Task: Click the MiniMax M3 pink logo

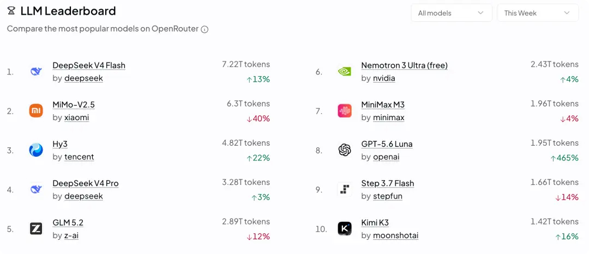Action: coord(345,111)
